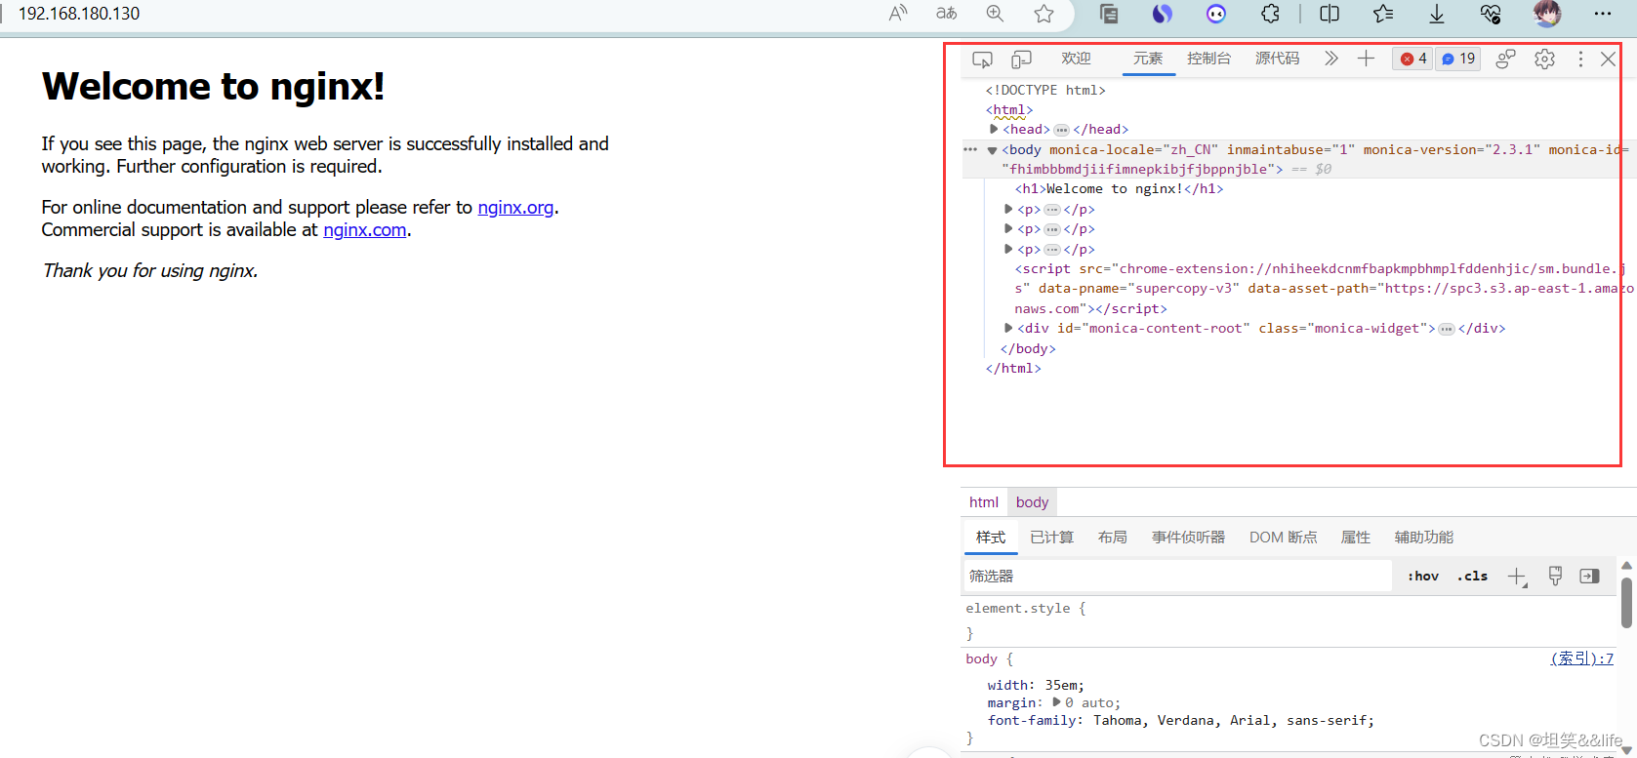
Task: Add page to favorites with star icon
Action: (1044, 14)
